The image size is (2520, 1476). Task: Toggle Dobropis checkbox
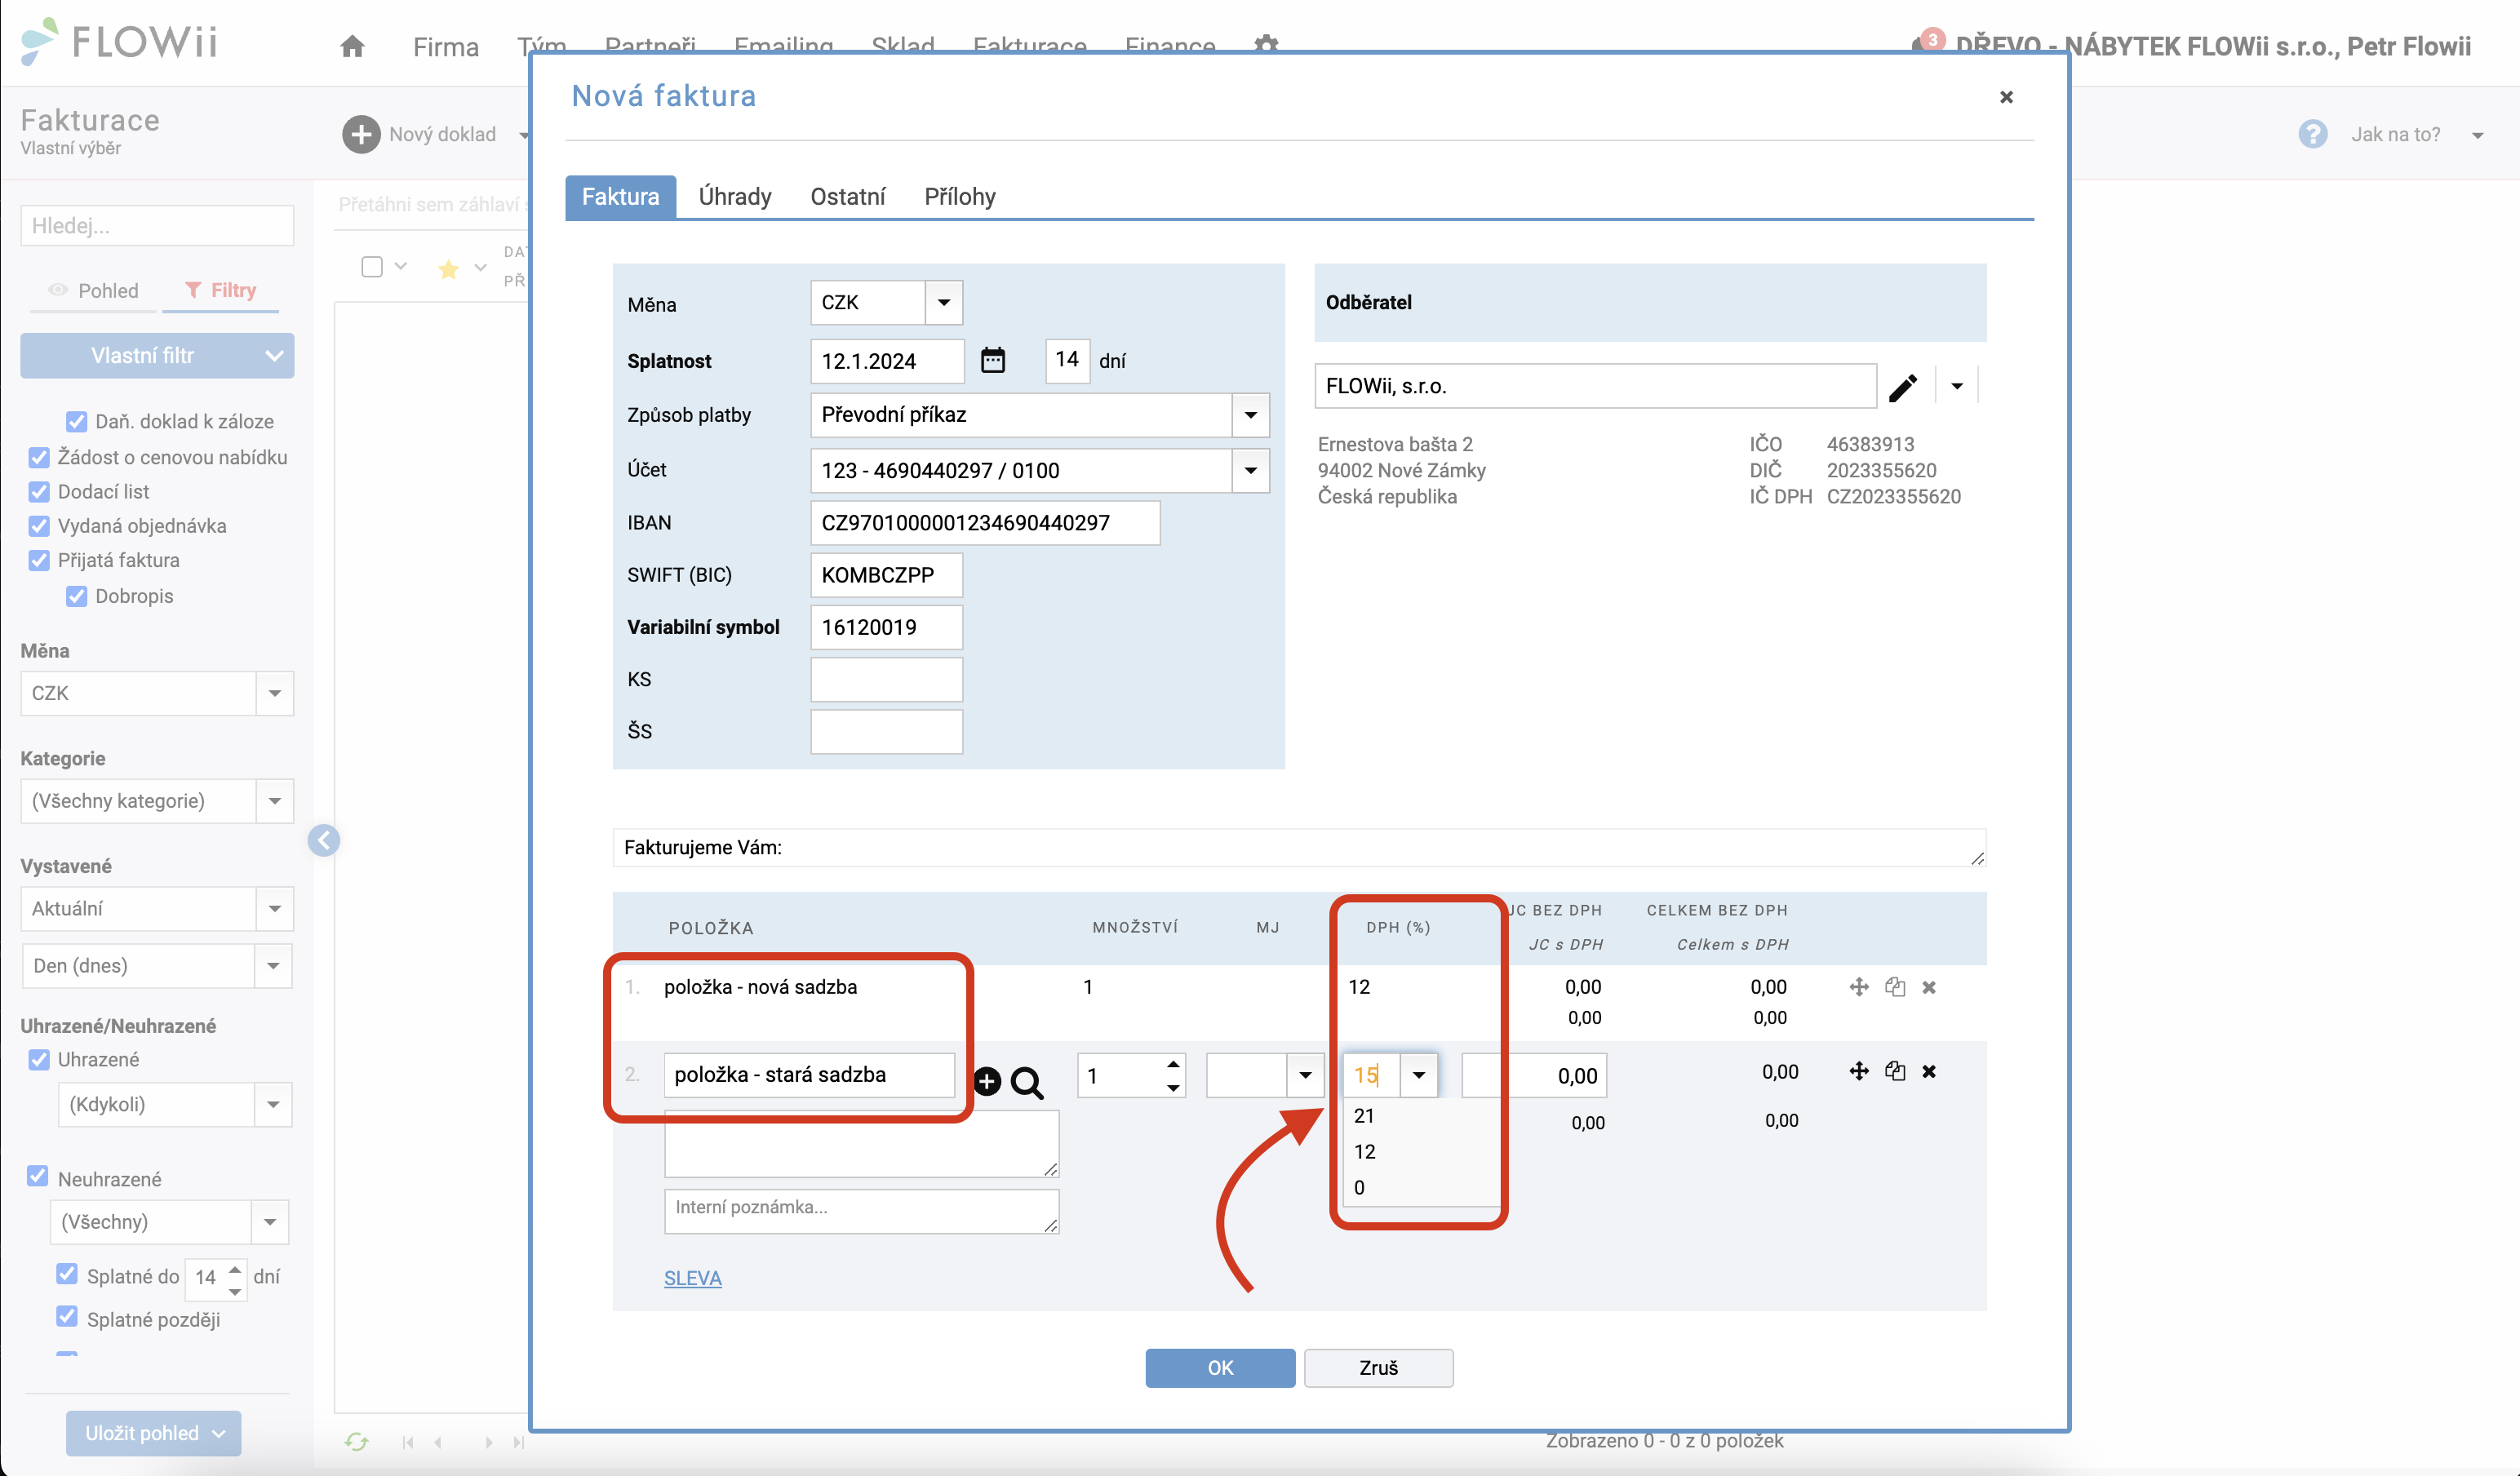point(76,596)
